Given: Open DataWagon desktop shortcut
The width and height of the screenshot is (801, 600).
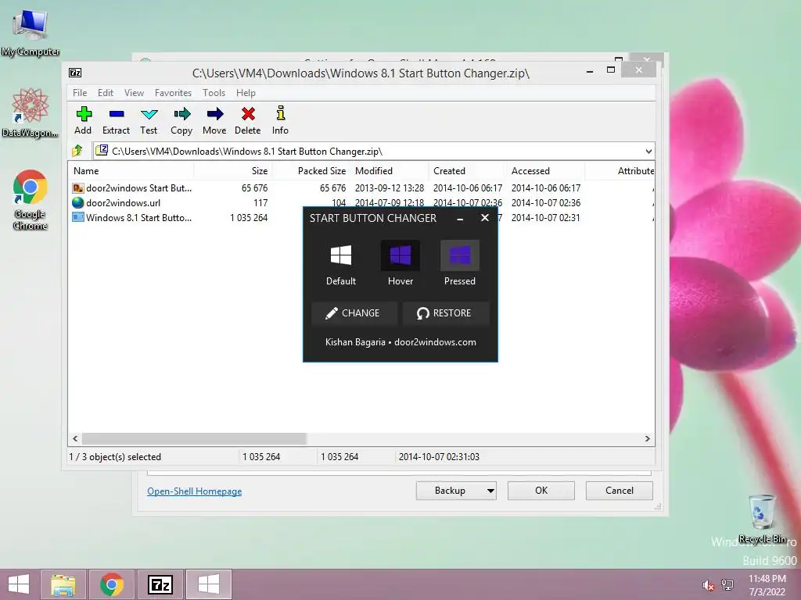Looking at the screenshot, I should point(31,113).
